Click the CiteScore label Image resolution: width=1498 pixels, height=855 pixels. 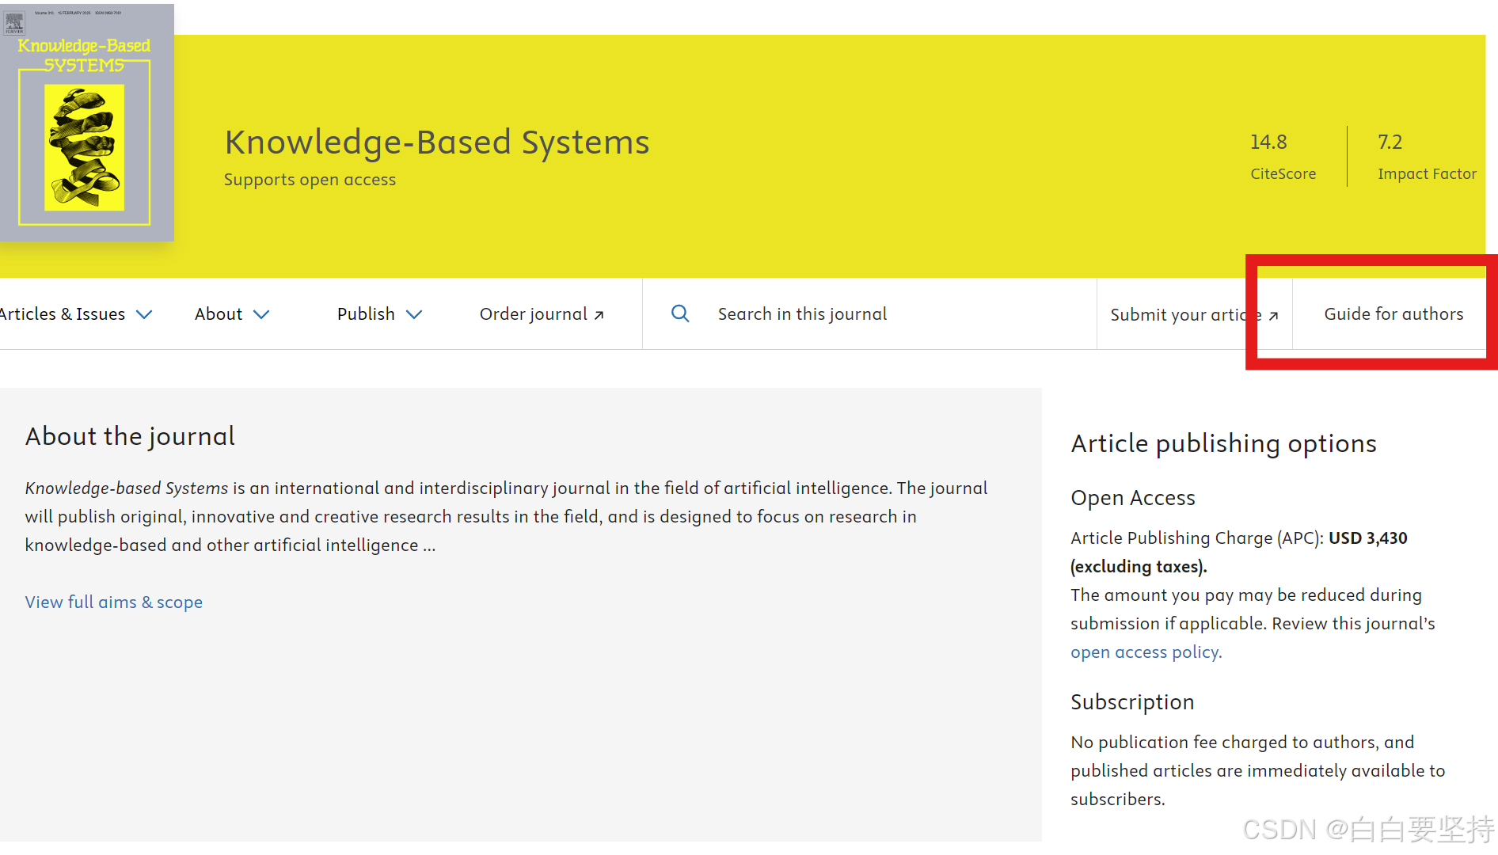point(1283,174)
